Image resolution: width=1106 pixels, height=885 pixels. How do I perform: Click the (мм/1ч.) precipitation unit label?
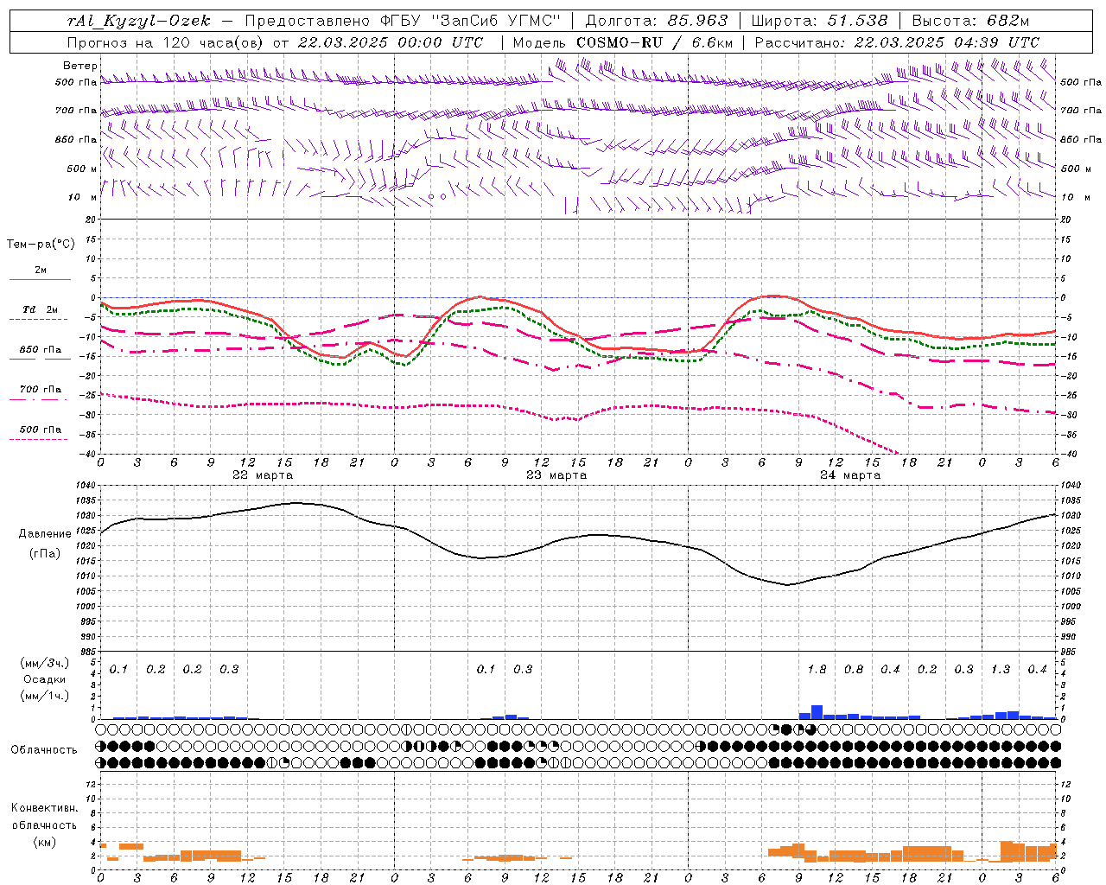click(45, 696)
